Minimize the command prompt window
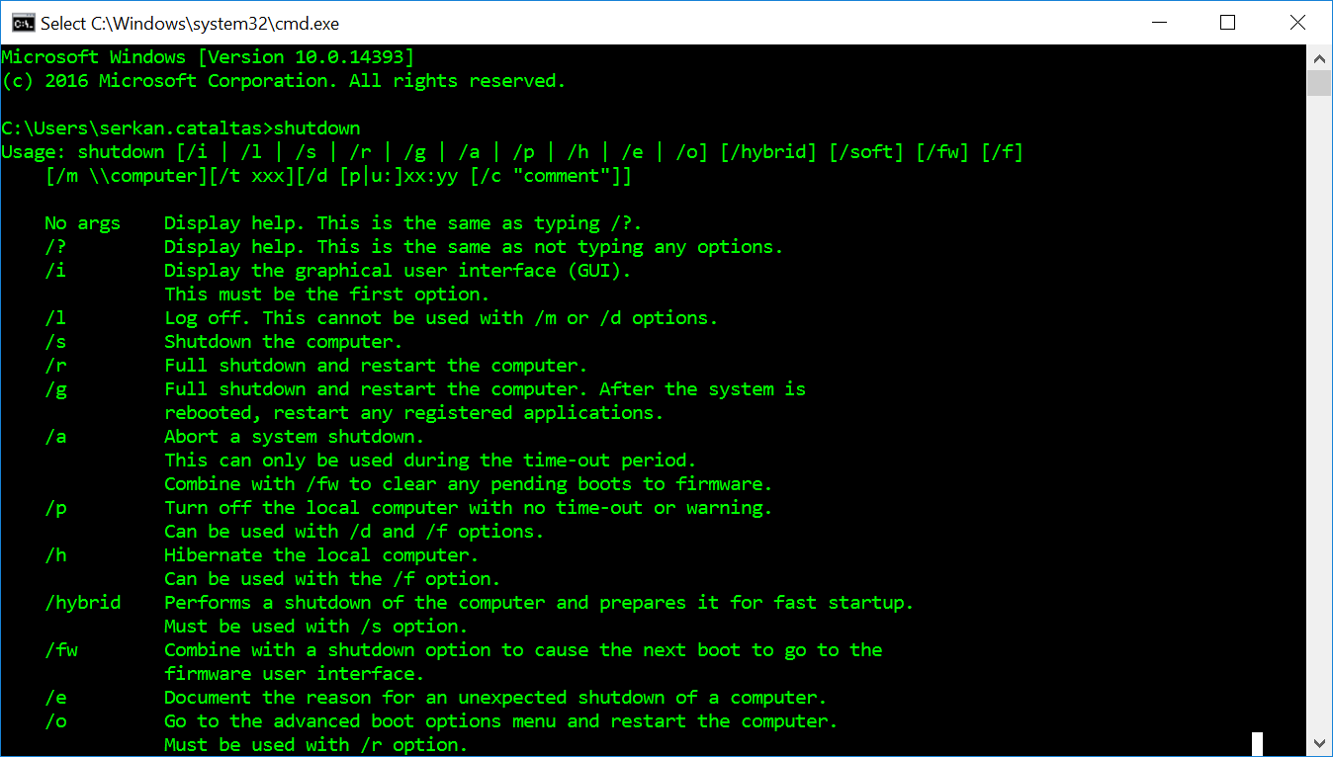The width and height of the screenshot is (1333, 757). 1160,22
